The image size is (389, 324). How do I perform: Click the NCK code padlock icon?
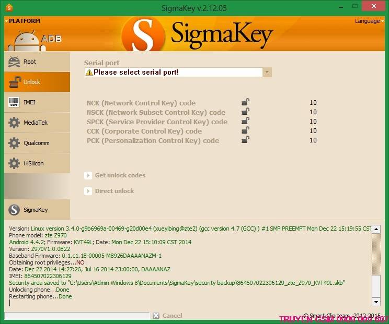245,102
